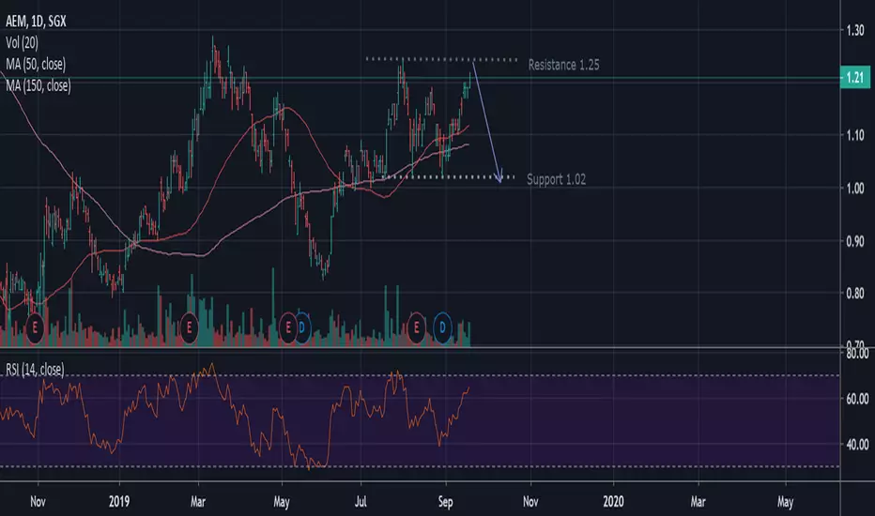Click the Resistance 1.25 annotation text
This screenshot has width=875, height=516.
(x=563, y=65)
